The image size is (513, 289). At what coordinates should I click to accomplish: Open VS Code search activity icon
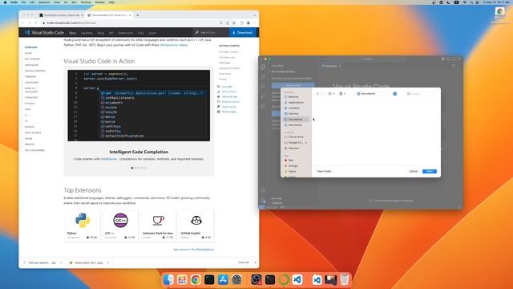tap(263, 77)
